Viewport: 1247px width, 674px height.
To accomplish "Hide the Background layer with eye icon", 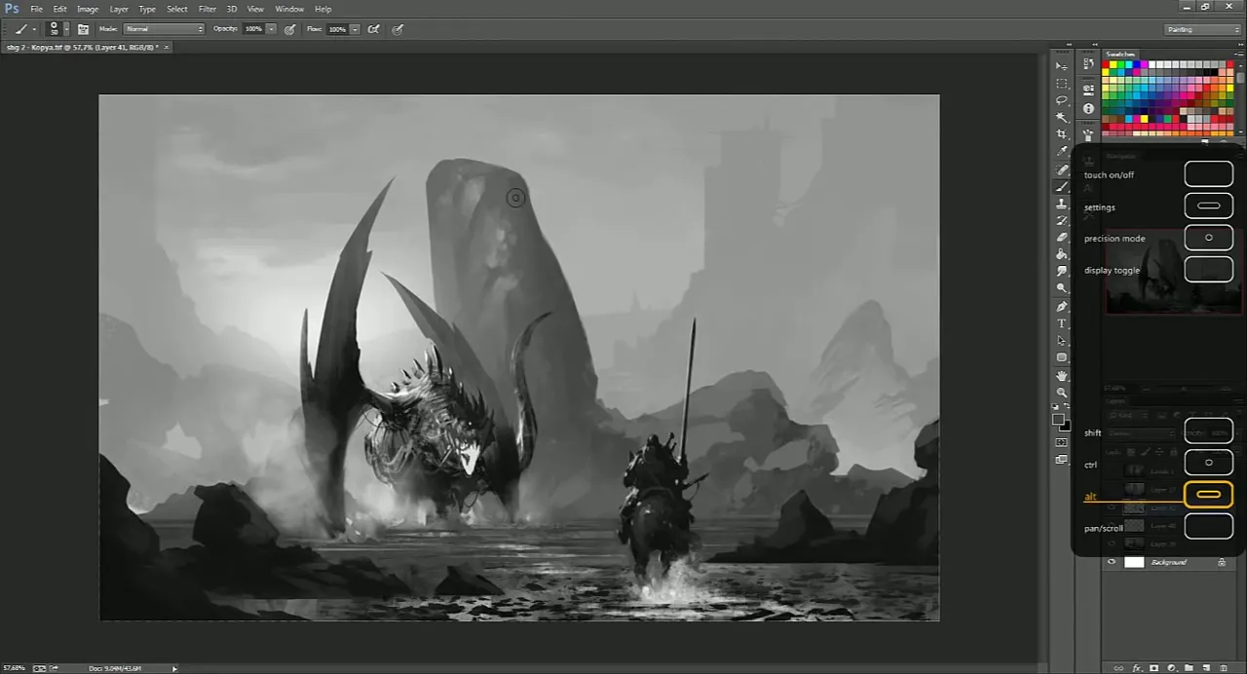I will click(1112, 562).
